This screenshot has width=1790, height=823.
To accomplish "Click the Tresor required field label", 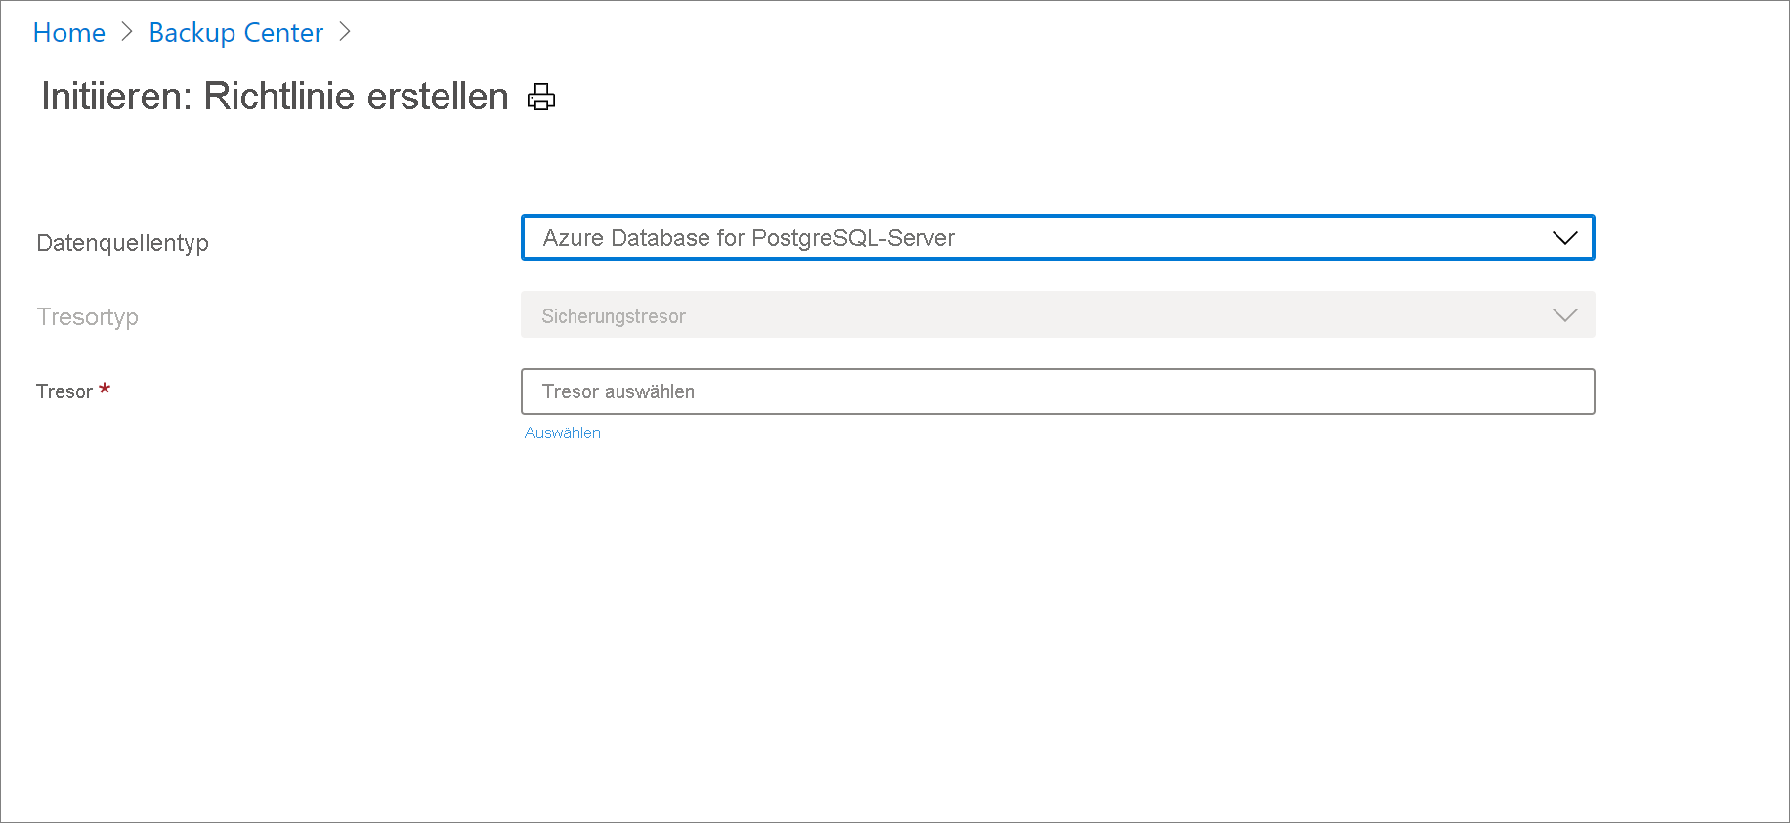I will pyautogui.click(x=73, y=391).
